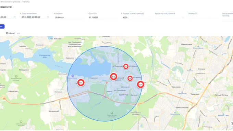Open the 230 cluster marker on the map
233x131 pixels.
[x=140, y=85]
